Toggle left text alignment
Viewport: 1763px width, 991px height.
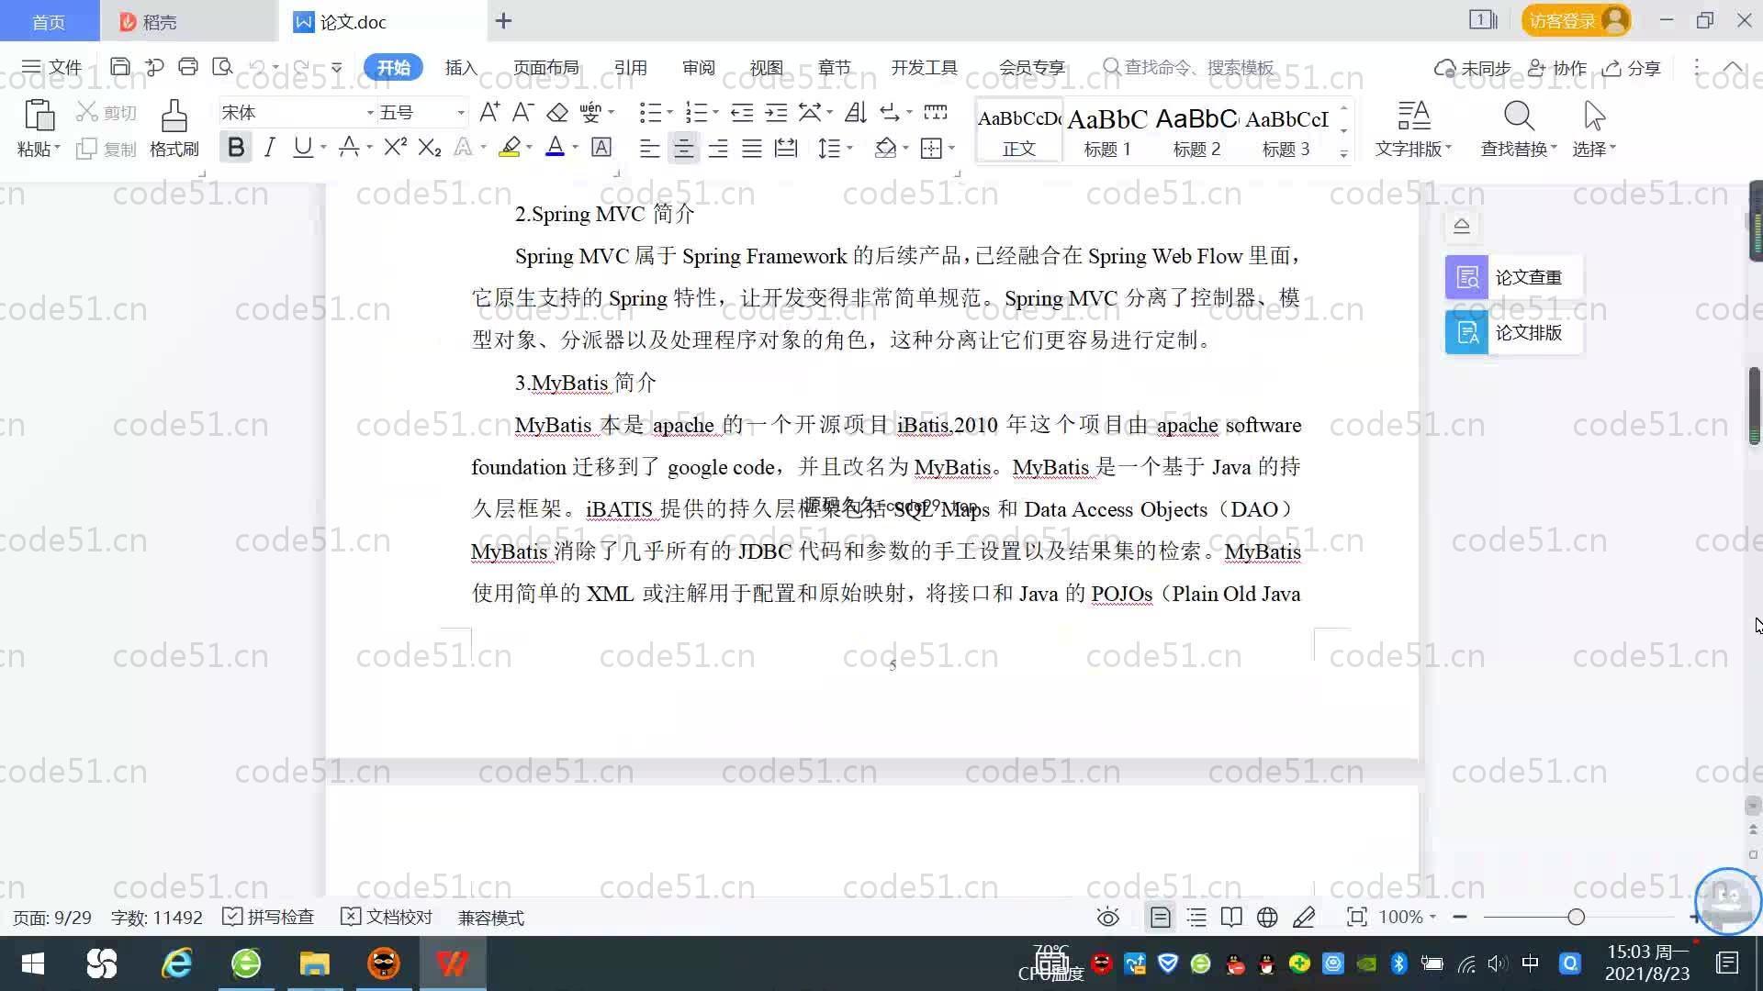click(649, 148)
